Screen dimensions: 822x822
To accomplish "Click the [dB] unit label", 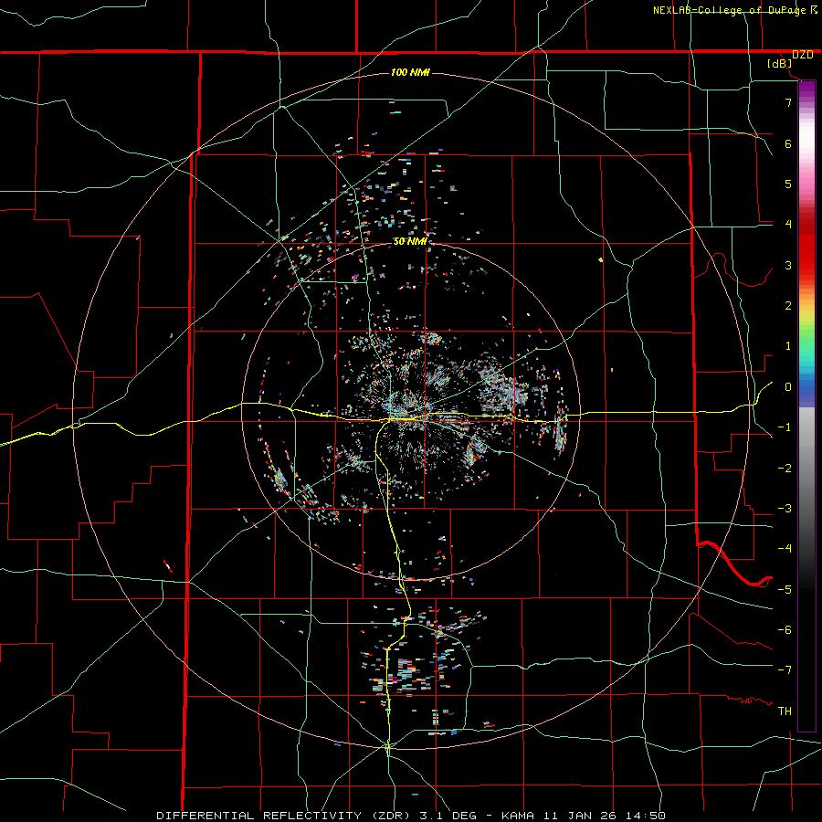I will tap(780, 64).
